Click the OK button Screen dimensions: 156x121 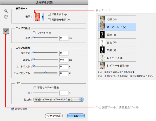76,116
